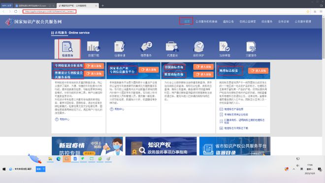325x183 pixels.
Task: Click 进入系统 beside 欧盟商标查询
Action: pos(203,74)
